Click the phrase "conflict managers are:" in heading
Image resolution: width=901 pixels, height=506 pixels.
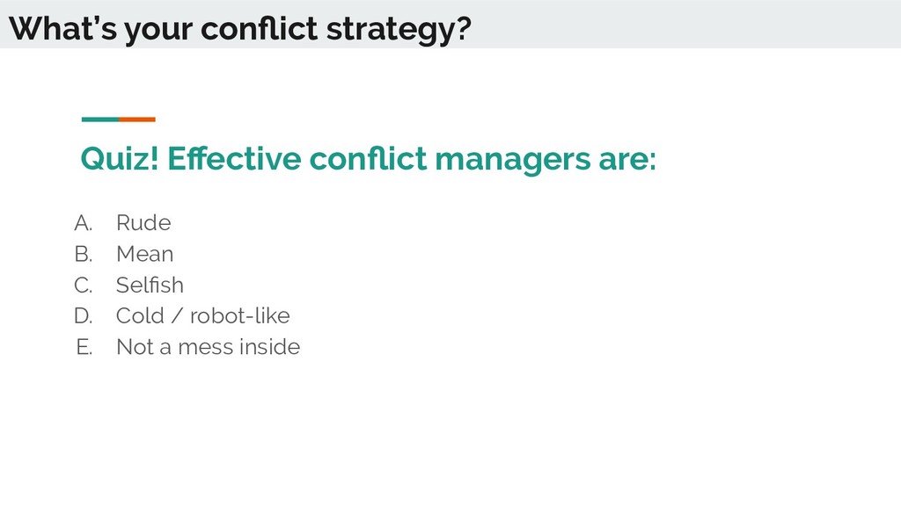tap(483, 158)
